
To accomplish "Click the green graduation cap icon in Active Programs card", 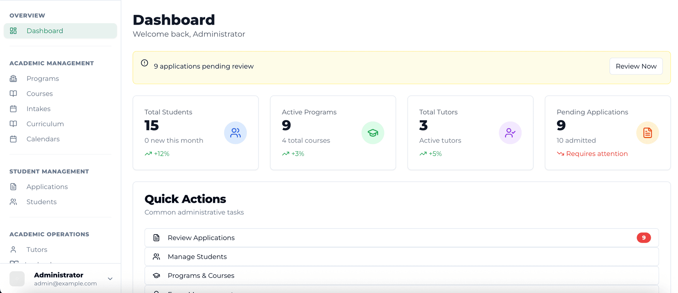I will [x=373, y=133].
